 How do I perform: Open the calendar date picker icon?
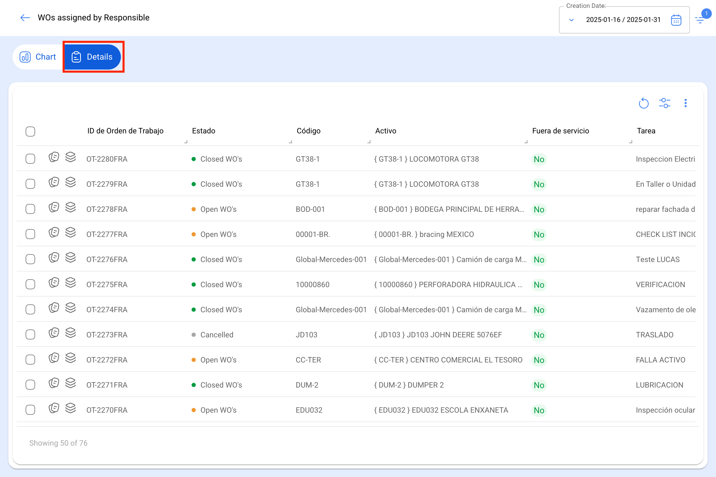click(676, 20)
